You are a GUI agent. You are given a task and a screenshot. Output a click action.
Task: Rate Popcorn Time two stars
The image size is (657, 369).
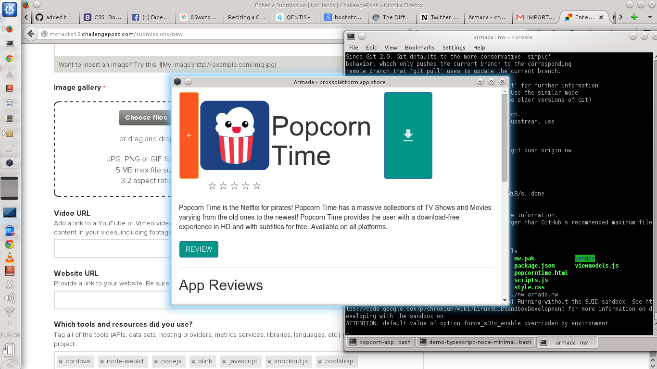point(223,186)
